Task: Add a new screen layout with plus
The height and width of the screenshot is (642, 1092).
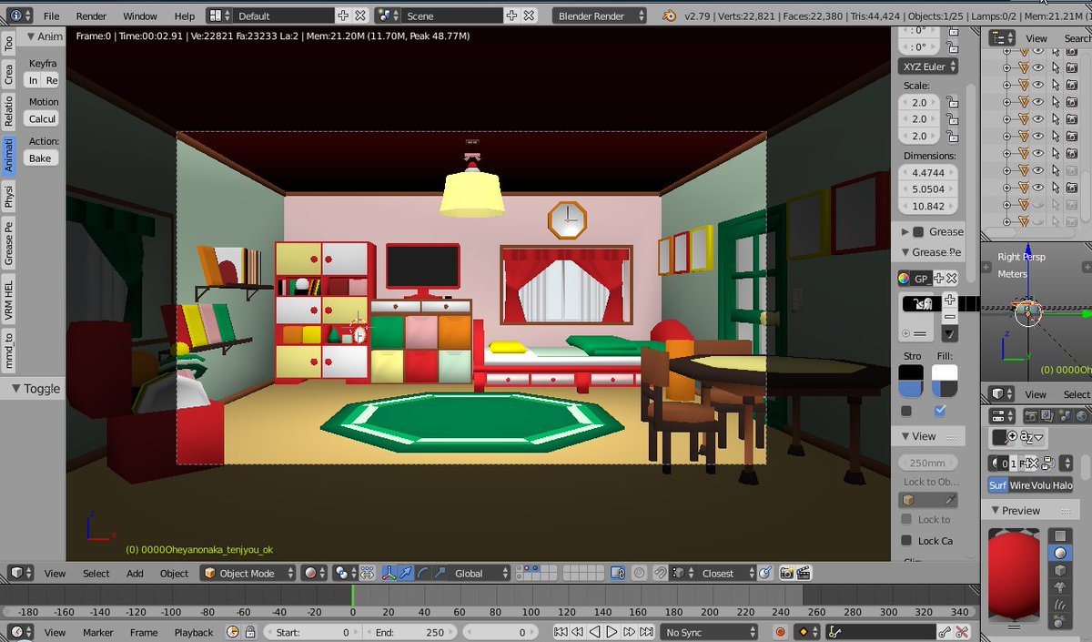Action: coord(343,15)
